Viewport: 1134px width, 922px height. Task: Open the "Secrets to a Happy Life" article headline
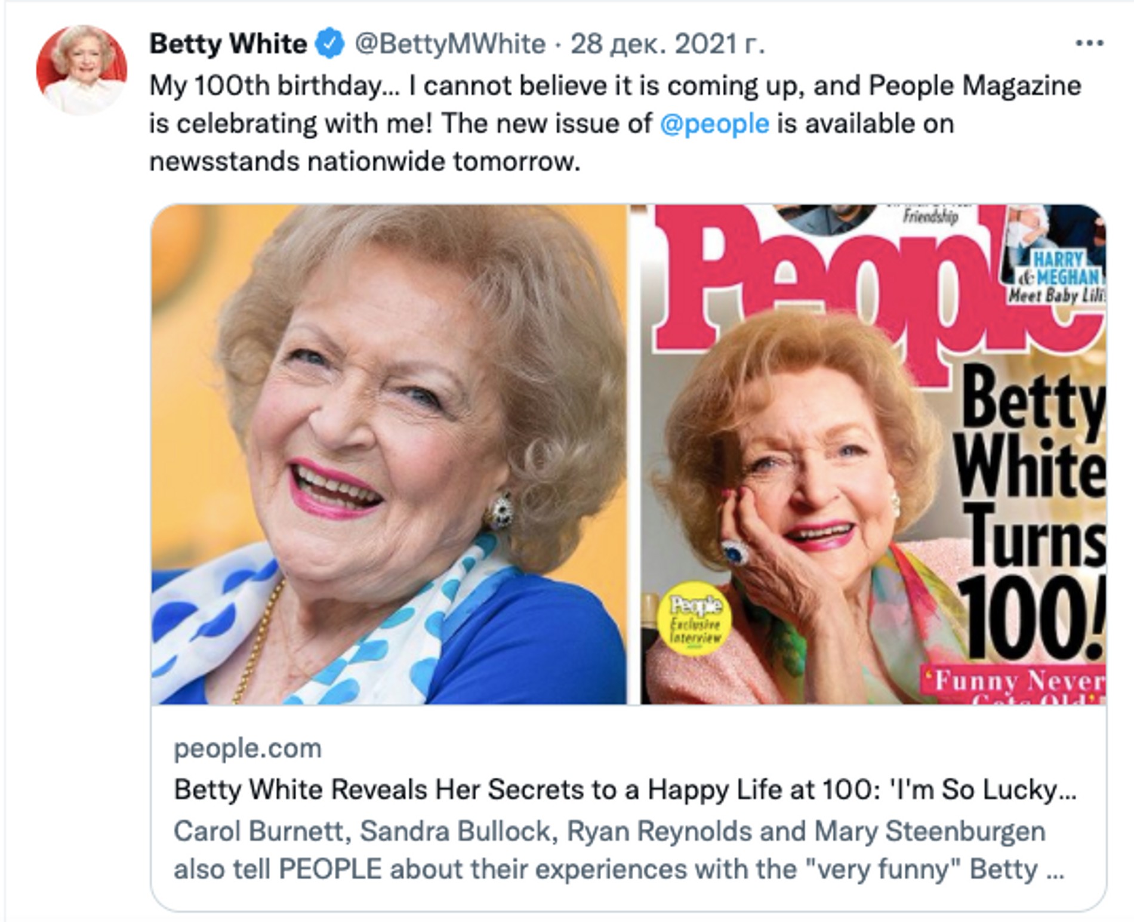click(x=624, y=790)
